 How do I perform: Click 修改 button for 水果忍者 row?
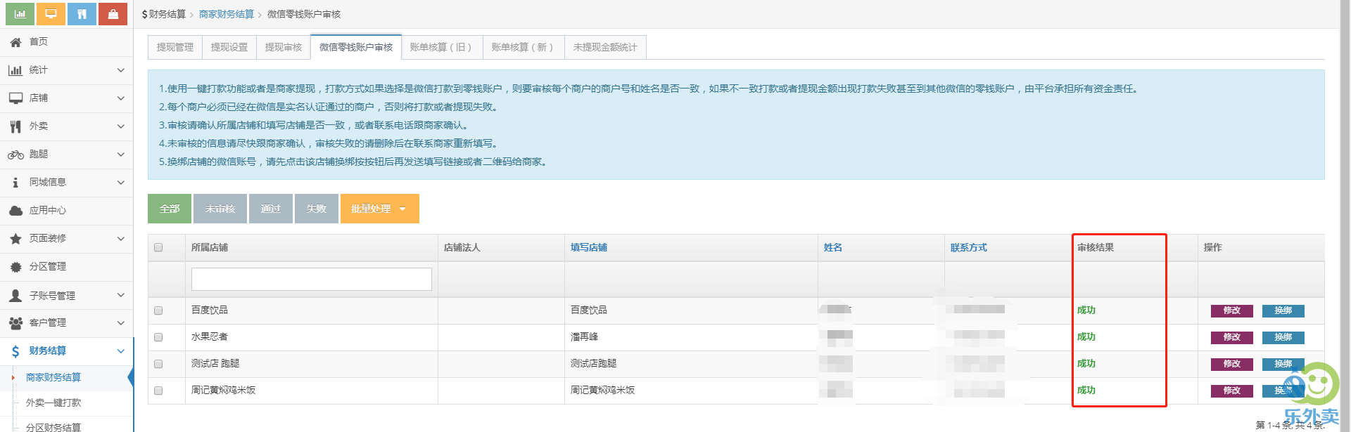click(x=1231, y=337)
